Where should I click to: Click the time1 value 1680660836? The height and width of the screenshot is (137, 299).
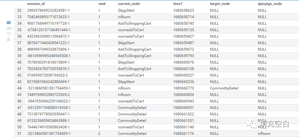tap(184, 95)
